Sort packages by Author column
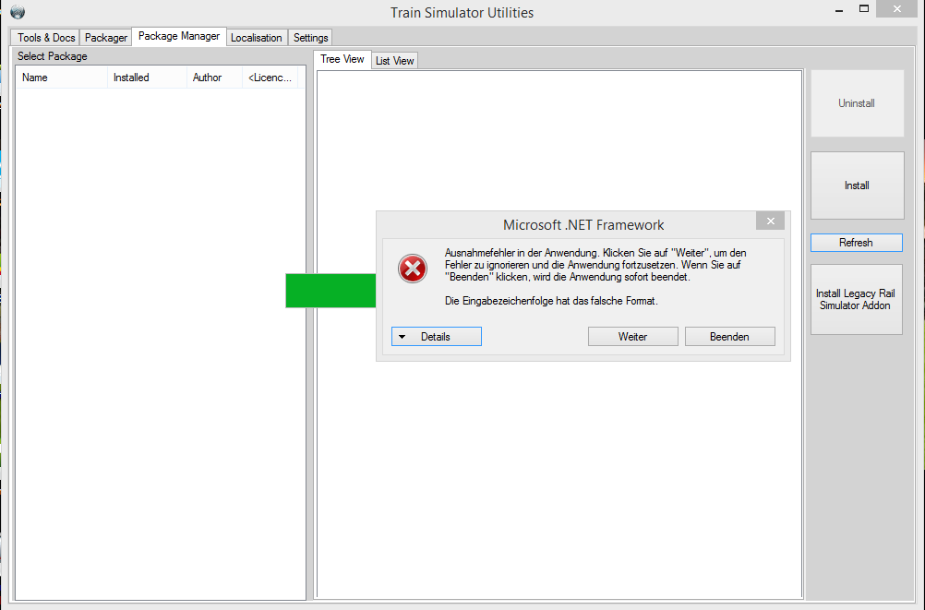This screenshot has width=925, height=610. pyautogui.click(x=214, y=78)
